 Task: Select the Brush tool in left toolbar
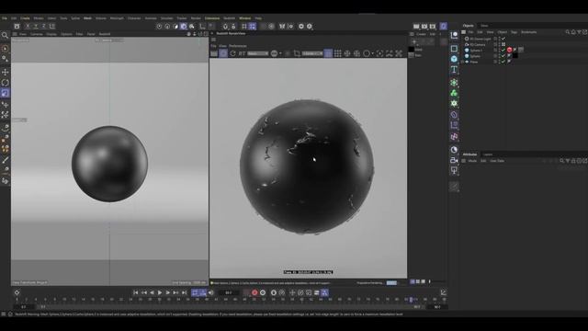pyautogui.click(x=6, y=160)
